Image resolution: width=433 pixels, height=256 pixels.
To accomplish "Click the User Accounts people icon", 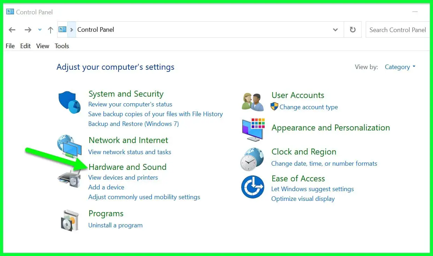I will click(253, 101).
